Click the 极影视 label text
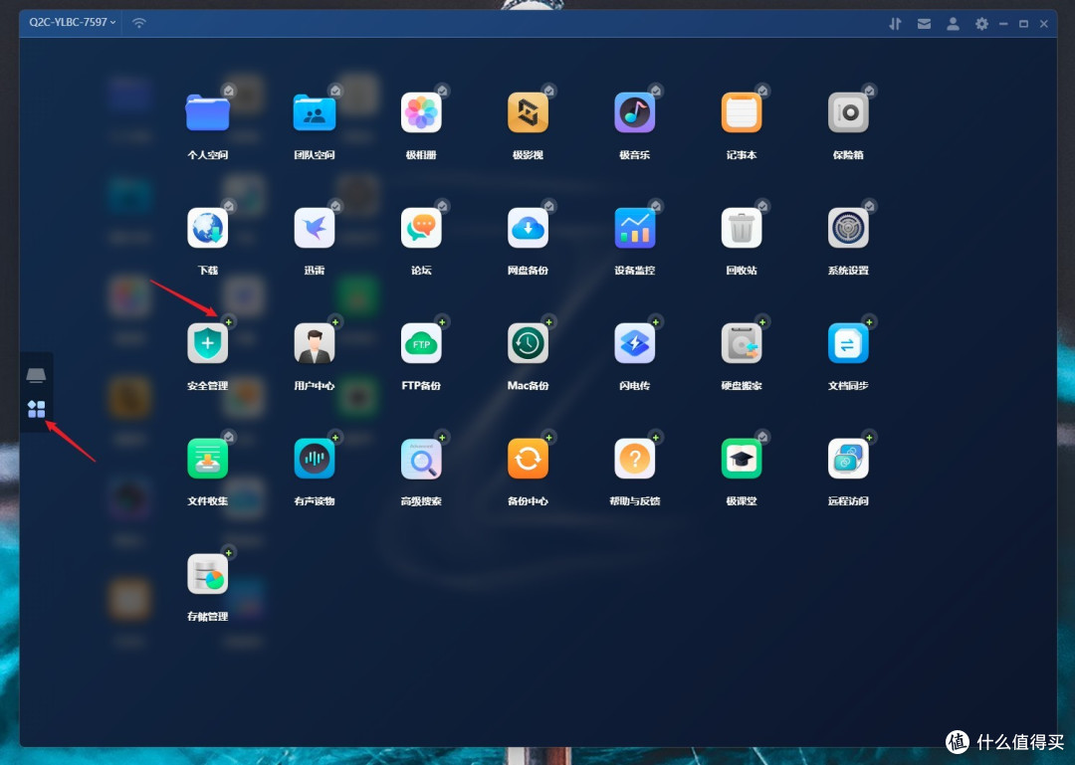This screenshot has height=765, width=1075. pos(528,155)
